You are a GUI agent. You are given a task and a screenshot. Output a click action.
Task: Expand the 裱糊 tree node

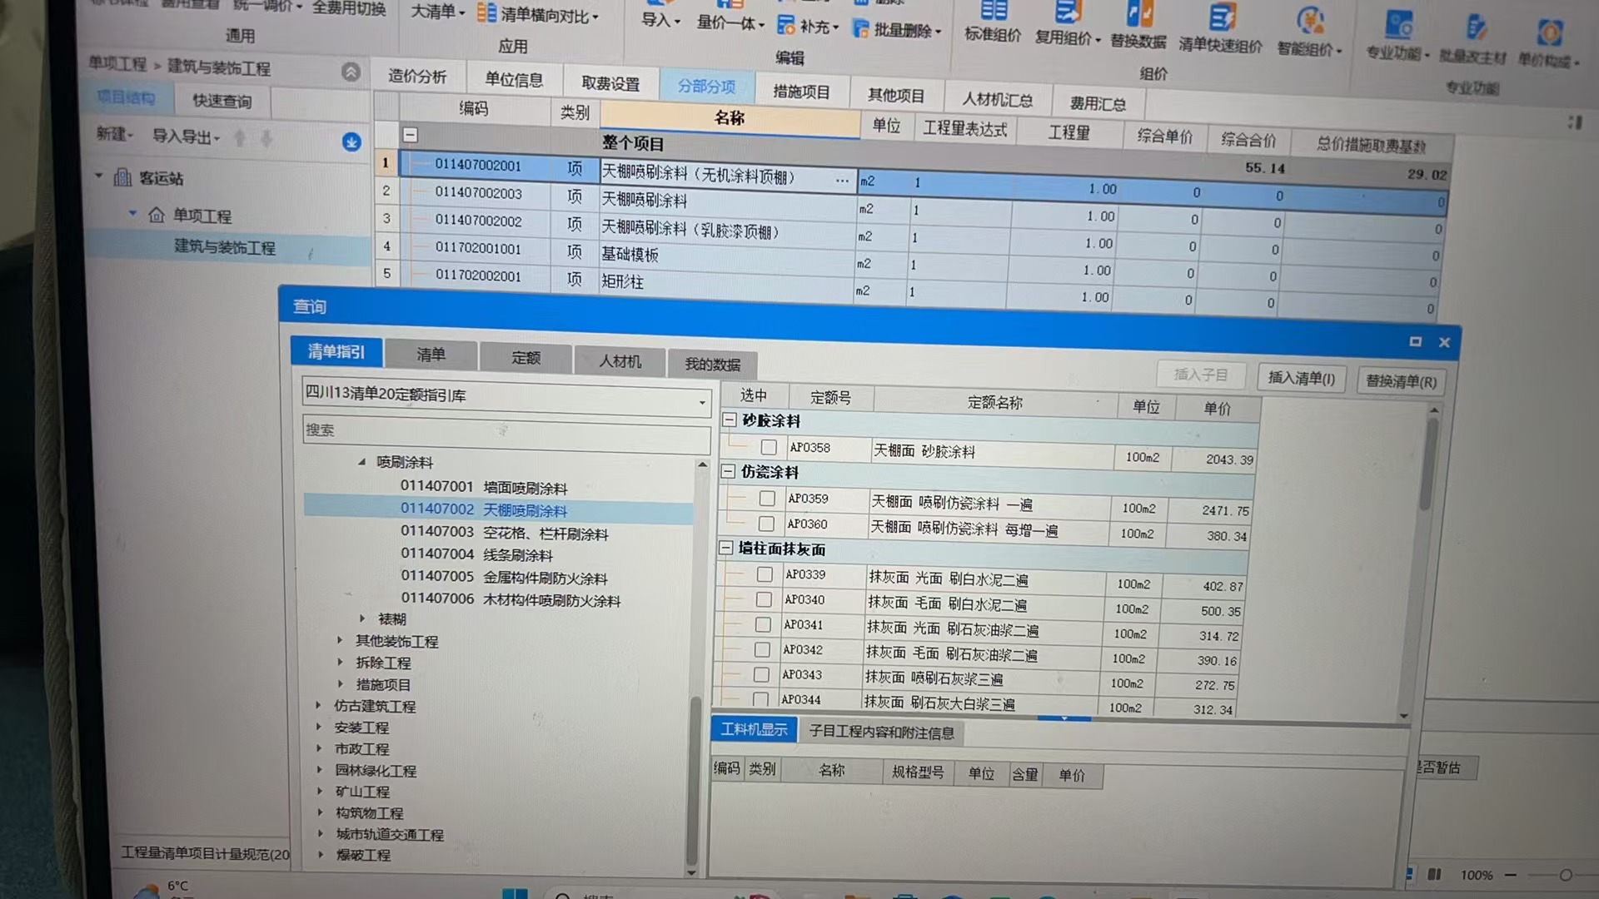pyautogui.click(x=362, y=618)
